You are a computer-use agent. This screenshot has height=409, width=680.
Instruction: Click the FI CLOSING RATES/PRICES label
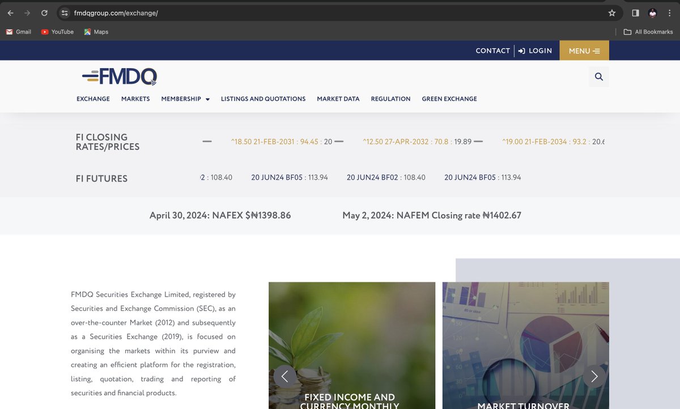point(108,142)
